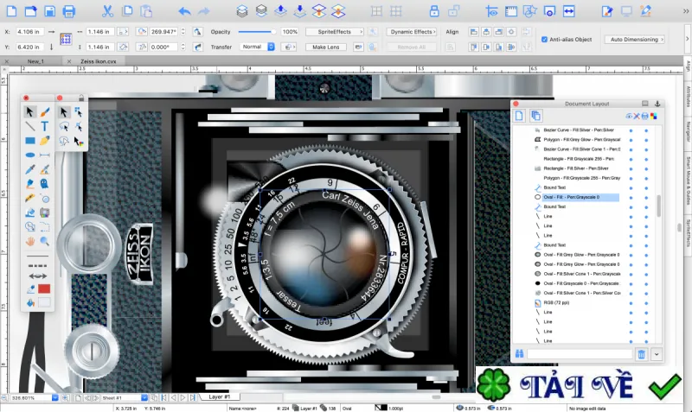692x412 pixels.
Task: Pick the Oval tool
Action: click(x=30, y=155)
